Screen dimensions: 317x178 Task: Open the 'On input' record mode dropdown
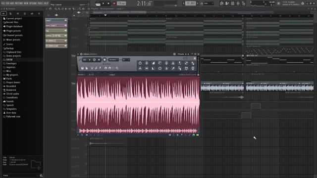pyautogui.click(x=113, y=60)
